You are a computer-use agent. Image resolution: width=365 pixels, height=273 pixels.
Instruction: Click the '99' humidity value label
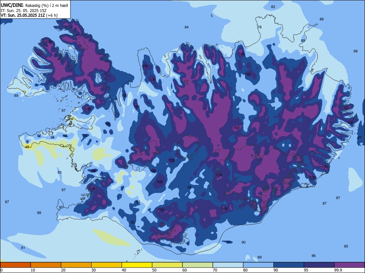pyautogui.click(x=93, y=171)
